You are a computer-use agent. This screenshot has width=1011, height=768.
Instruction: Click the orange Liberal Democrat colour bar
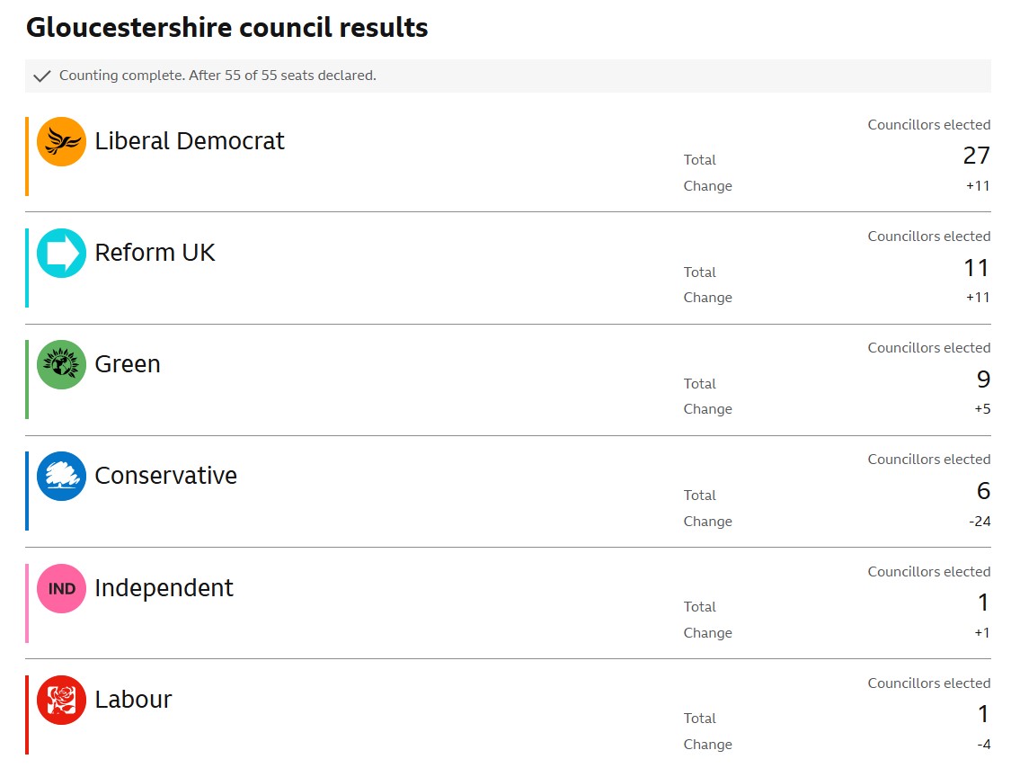pyautogui.click(x=27, y=156)
